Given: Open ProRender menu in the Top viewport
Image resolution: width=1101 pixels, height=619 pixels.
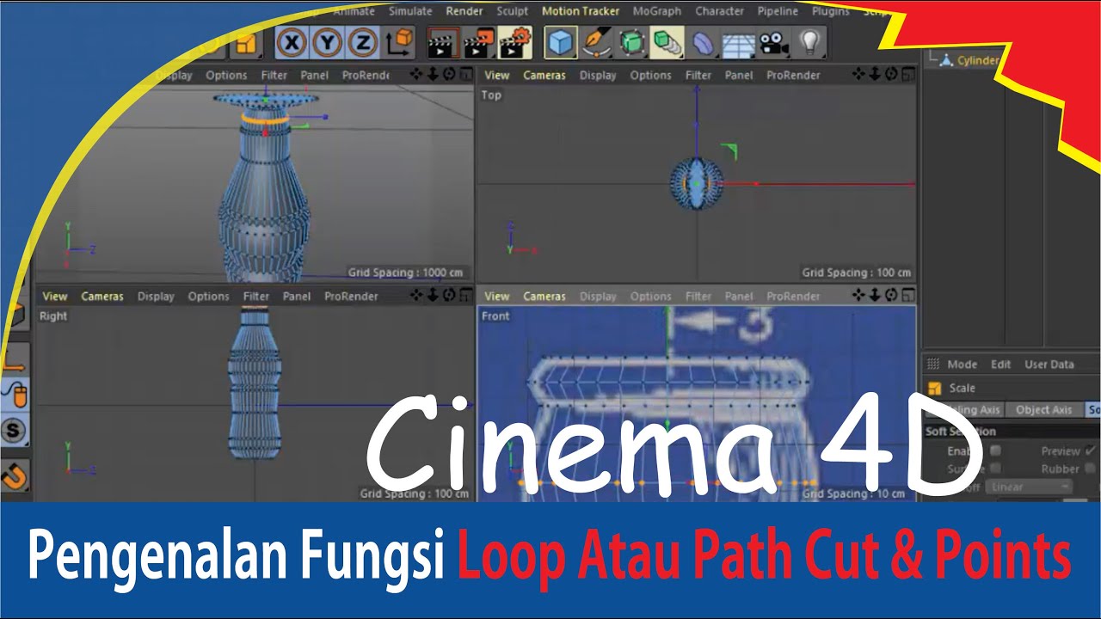Looking at the screenshot, I should [x=793, y=75].
